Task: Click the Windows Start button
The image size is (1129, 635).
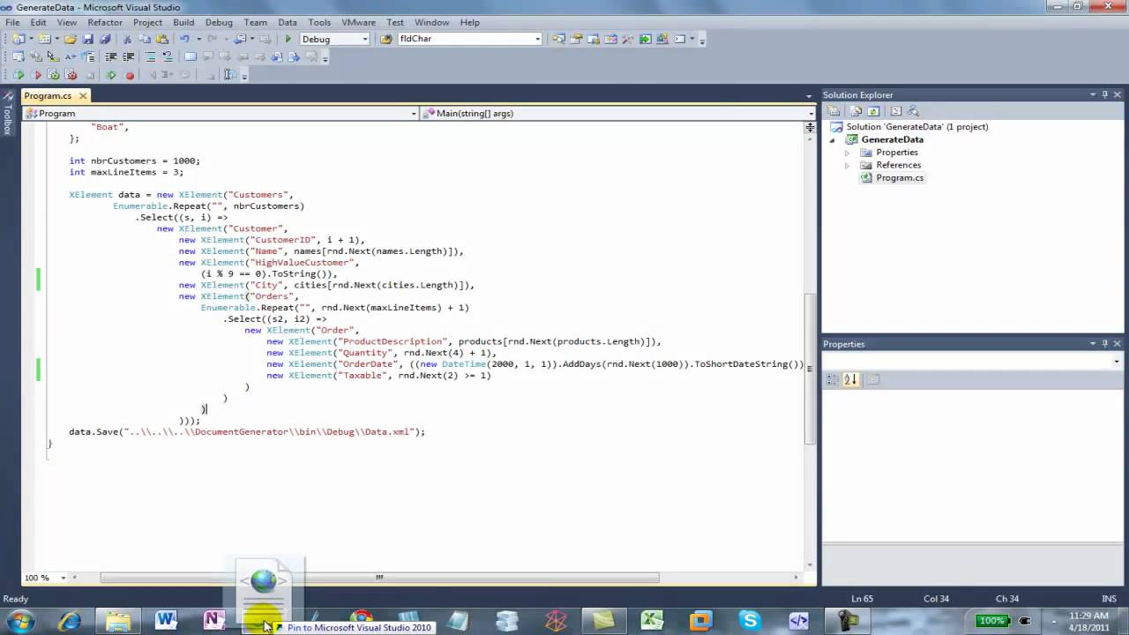Action: tap(20, 621)
